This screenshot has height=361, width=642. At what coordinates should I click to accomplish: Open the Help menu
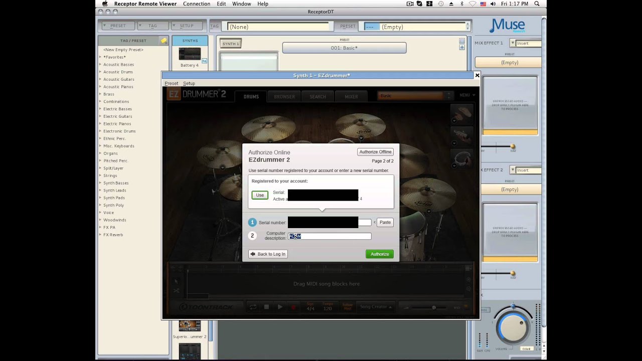click(x=263, y=4)
